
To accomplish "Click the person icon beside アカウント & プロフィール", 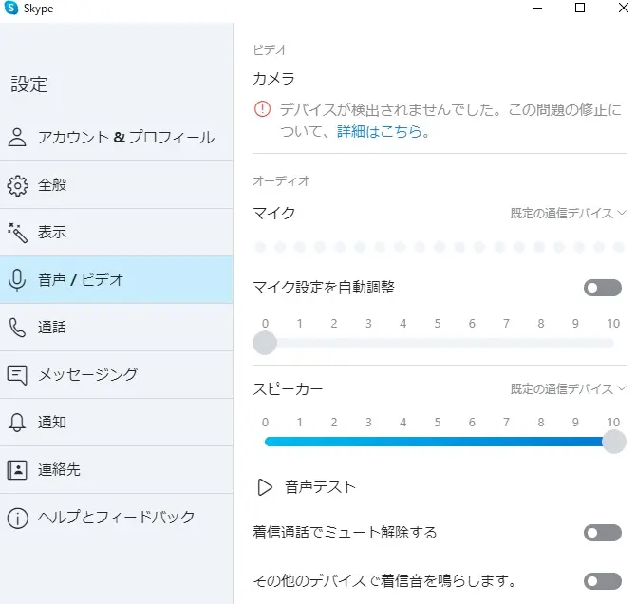I will pos(17,138).
